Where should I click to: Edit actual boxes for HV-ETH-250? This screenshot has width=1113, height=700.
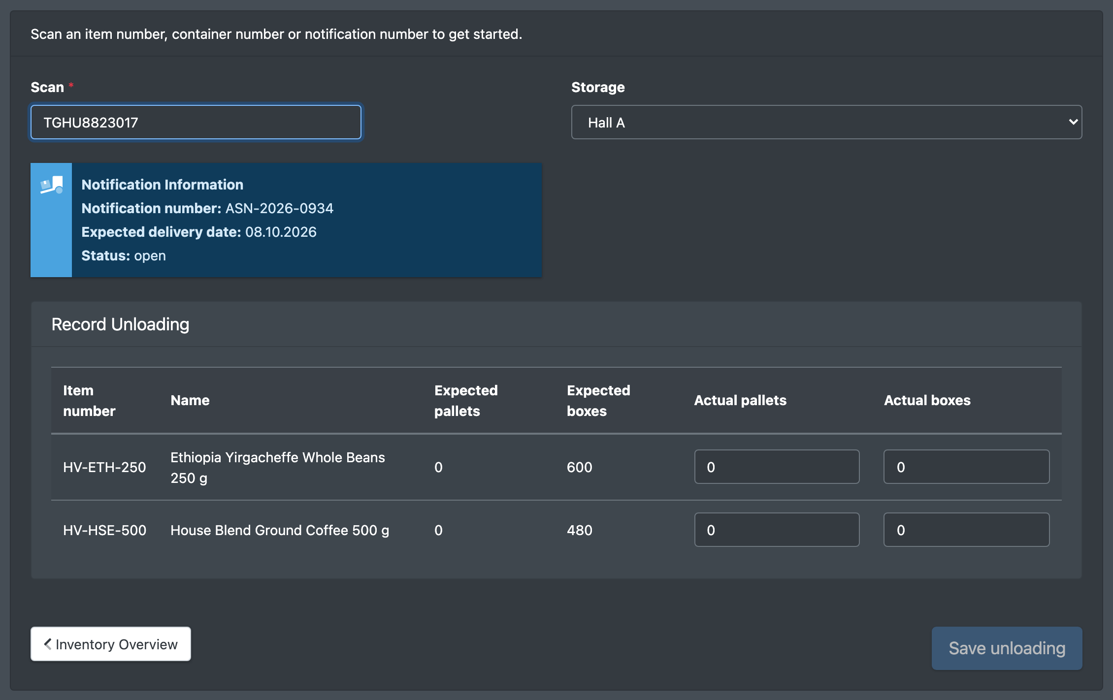[966, 467]
